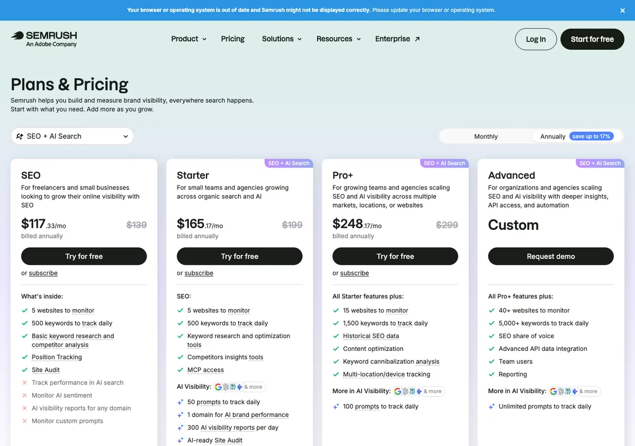Screen dimensions: 635x446
Task: Click '300 AI visibility reports per day'
Action: pyautogui.click(x=233, y=428)
